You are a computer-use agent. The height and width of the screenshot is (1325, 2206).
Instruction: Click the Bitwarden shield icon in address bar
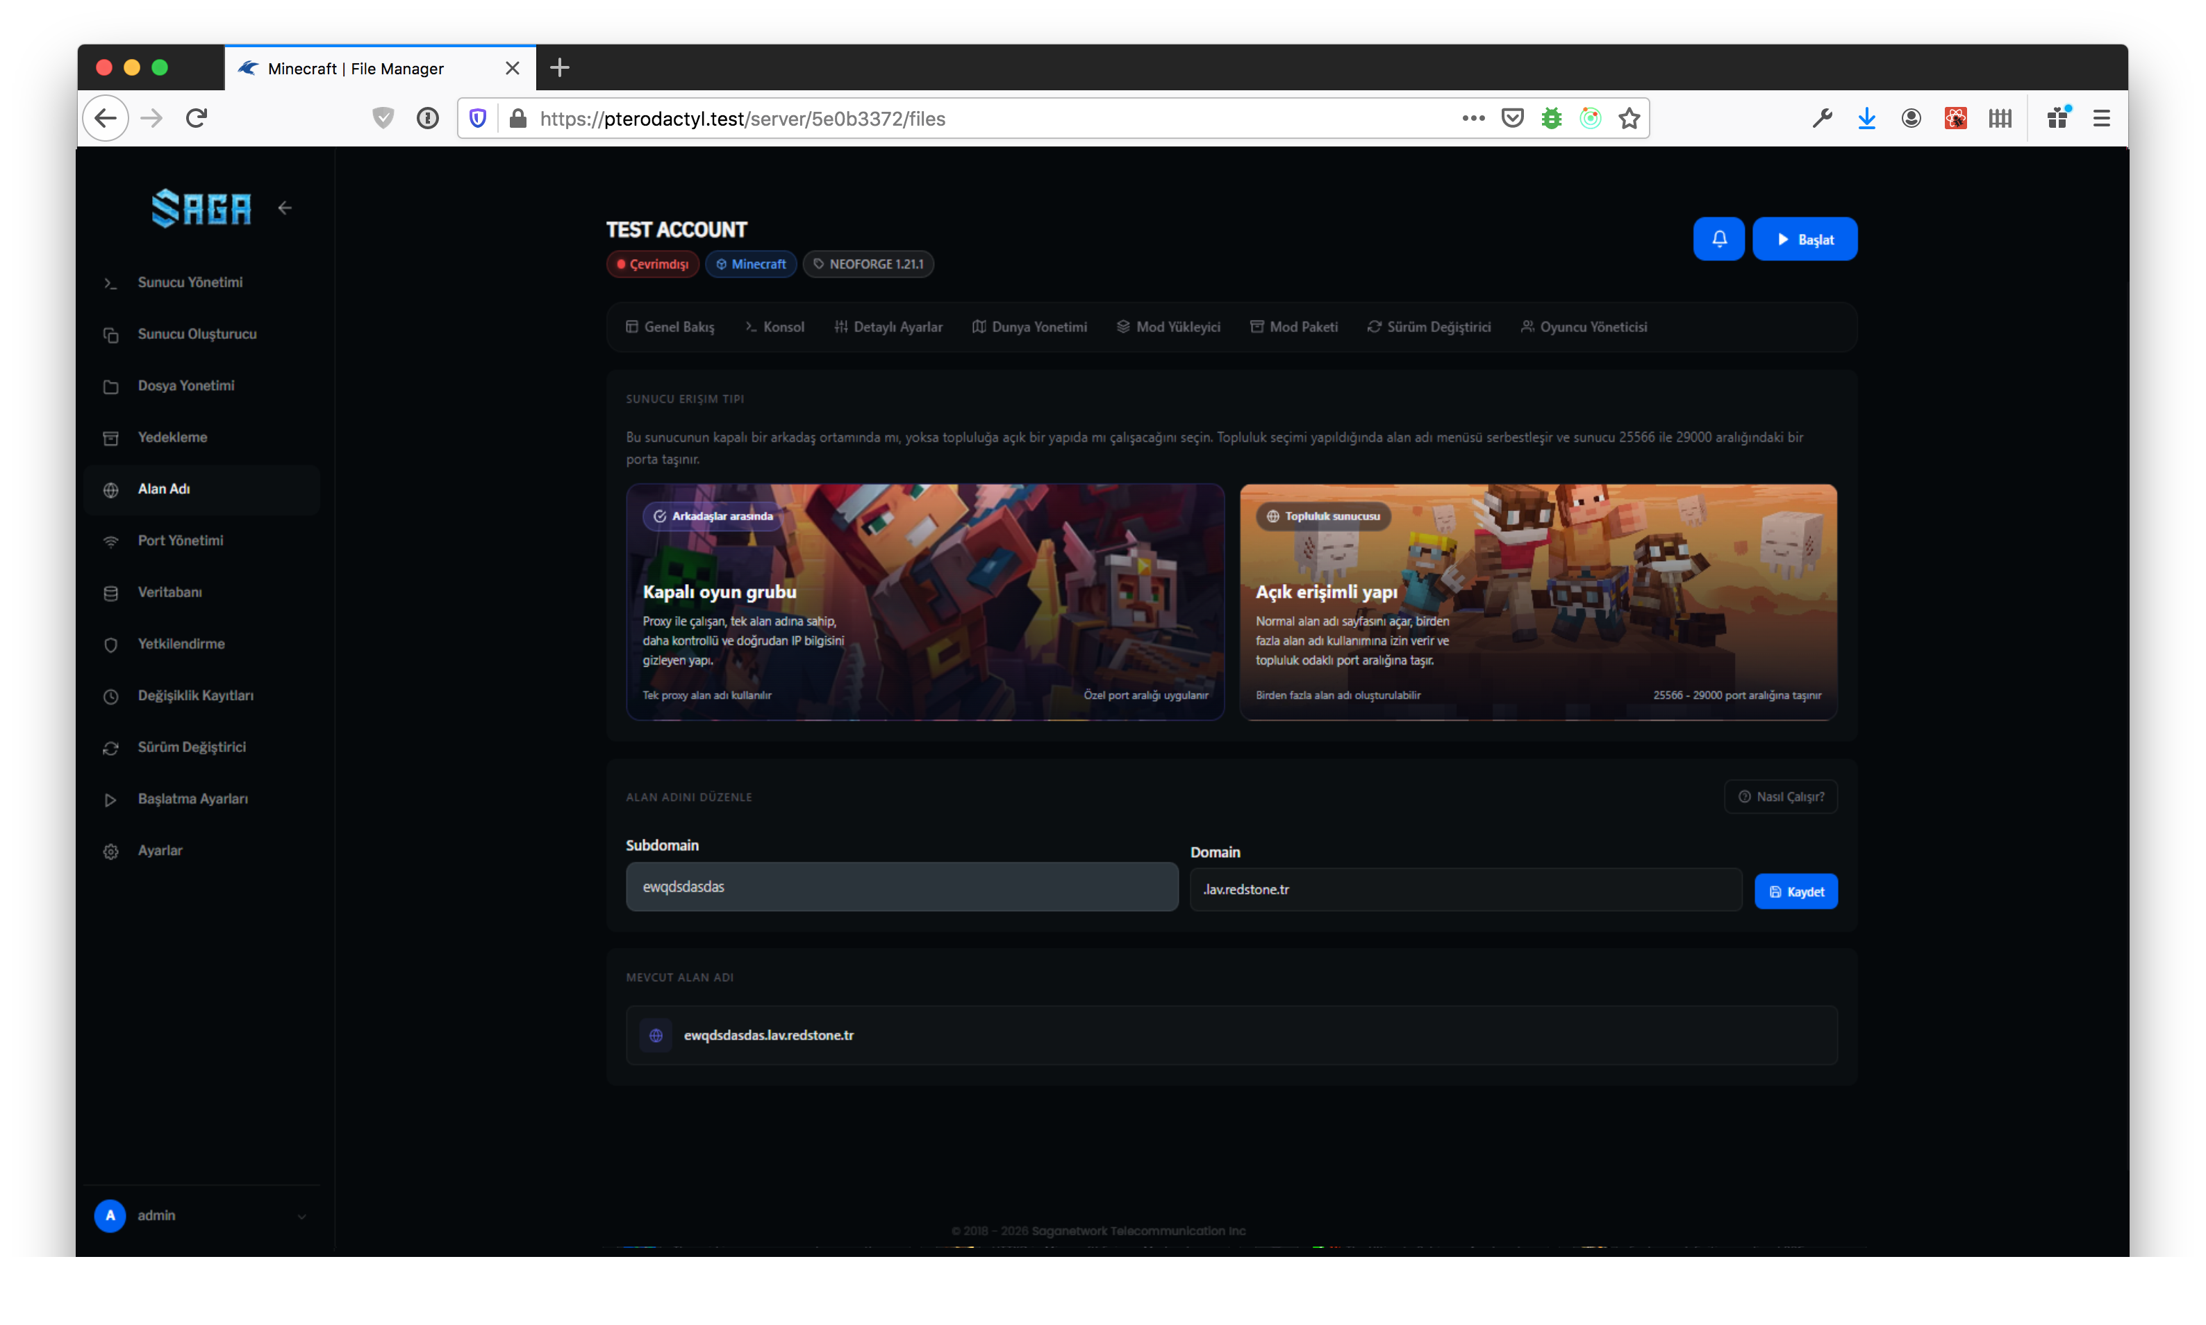tap(478, 118)
